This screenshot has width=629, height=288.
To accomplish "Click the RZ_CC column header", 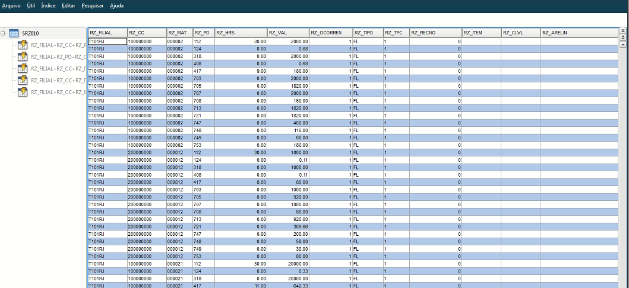I will (x=147, y=33).
